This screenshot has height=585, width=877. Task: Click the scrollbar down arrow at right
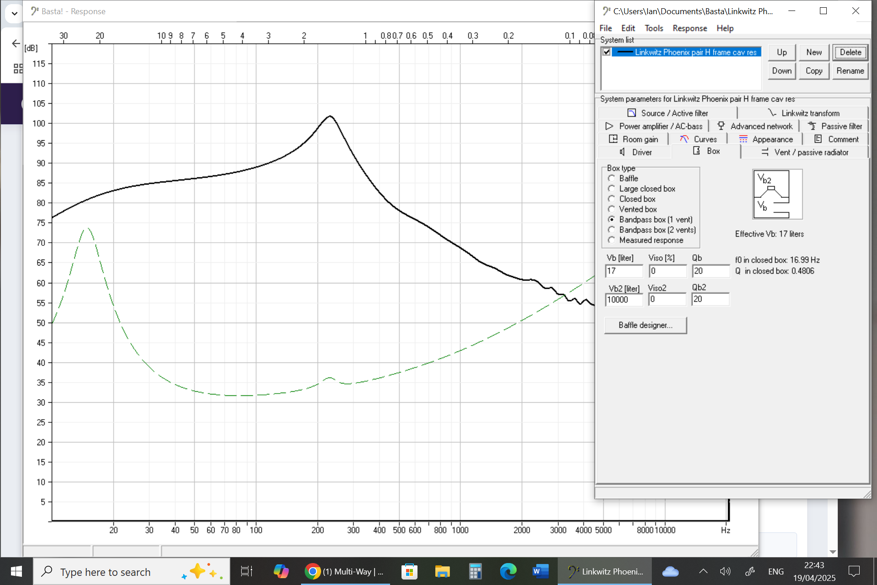(833, 552)
